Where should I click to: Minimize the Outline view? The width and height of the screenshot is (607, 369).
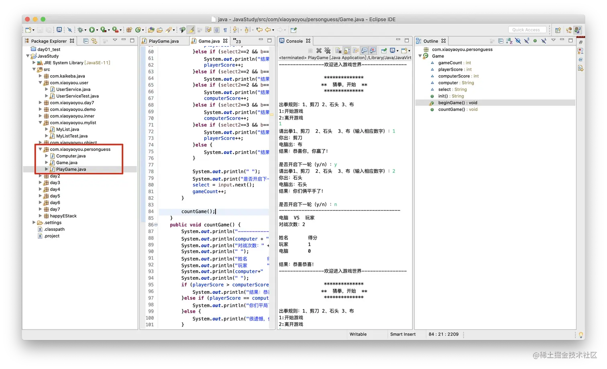tap(562, 40)
